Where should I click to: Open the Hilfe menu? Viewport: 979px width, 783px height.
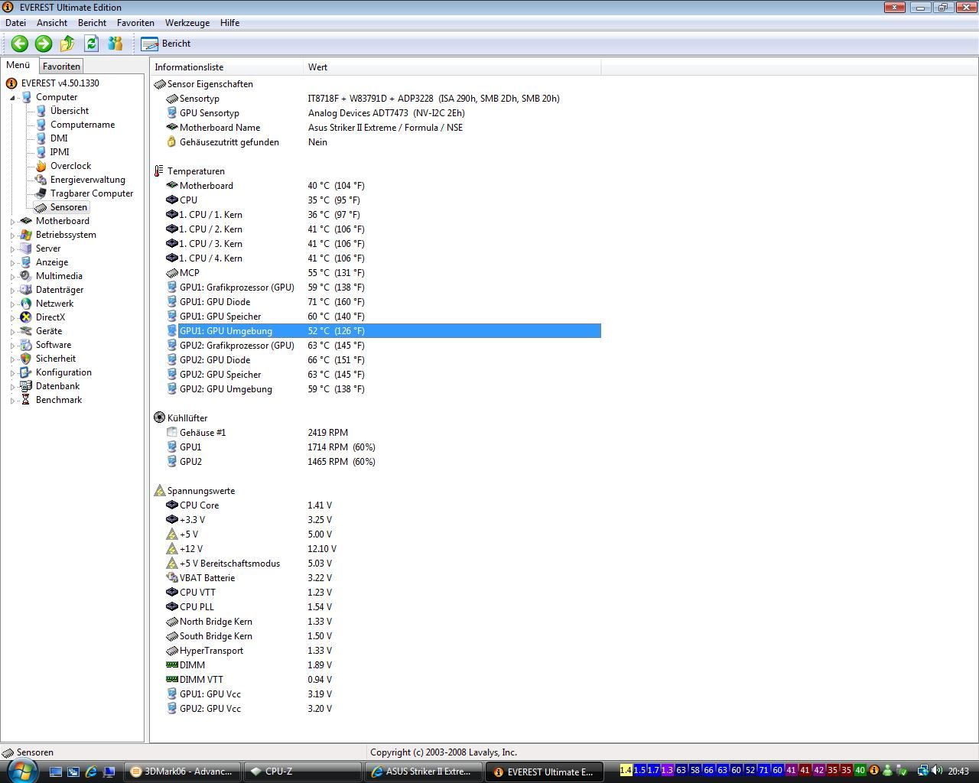pyautogui.click(x=229, y=23)
